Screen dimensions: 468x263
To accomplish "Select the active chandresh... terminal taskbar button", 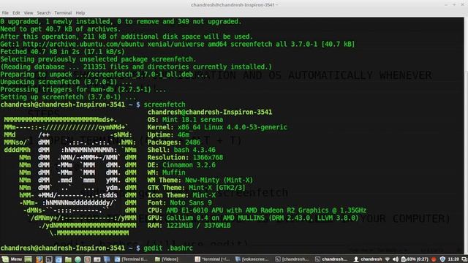I will tap(331, 259).
